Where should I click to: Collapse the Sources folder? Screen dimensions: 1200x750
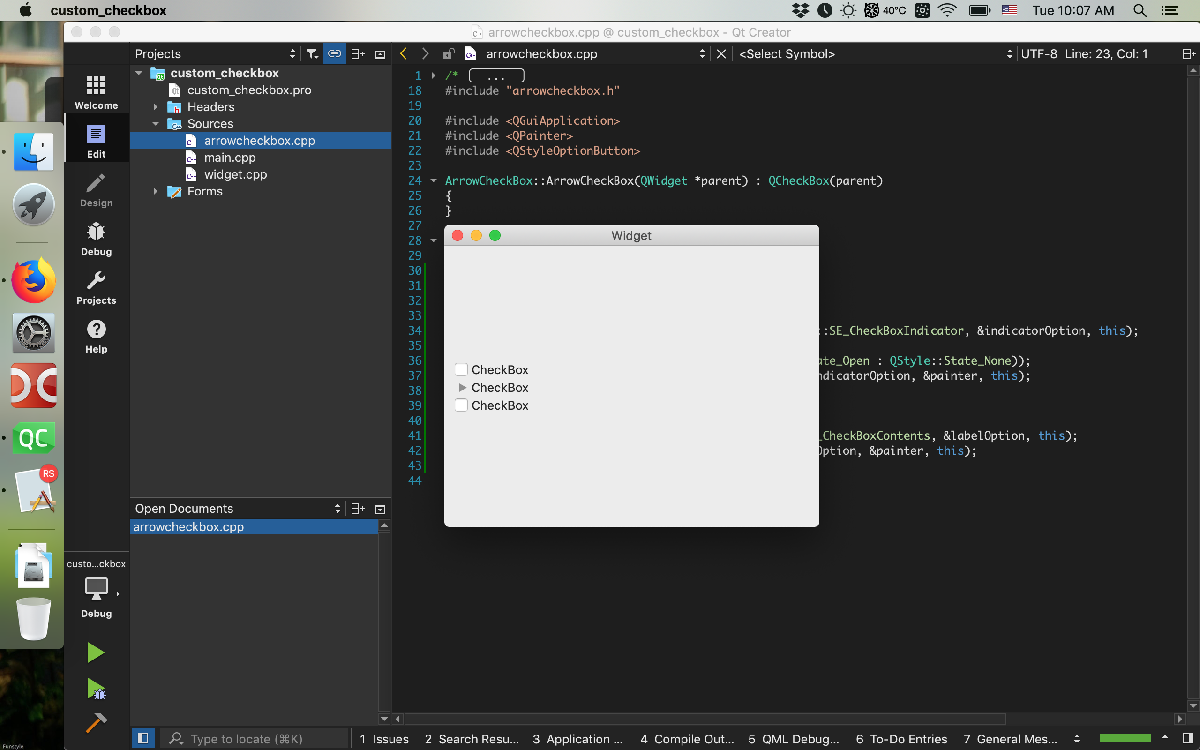pos(156,123)
